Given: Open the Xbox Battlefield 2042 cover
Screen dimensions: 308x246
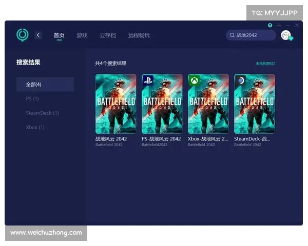Looking at the screenshot, I should (x=208, y=104).
